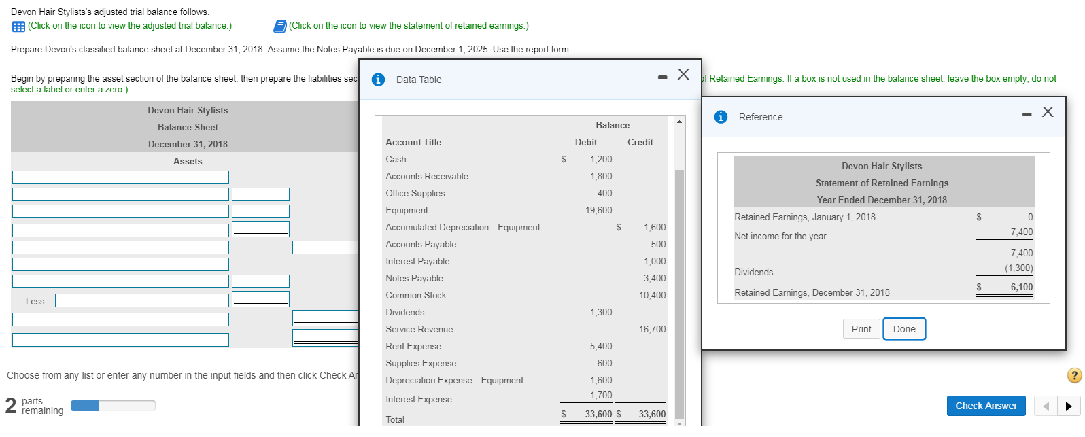Click the 'Account Title' column header
Screen dimensions: 1085x437
click(x=413, y=143)
